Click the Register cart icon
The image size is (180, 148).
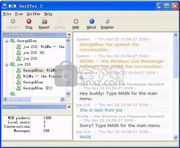click(108, 21)
